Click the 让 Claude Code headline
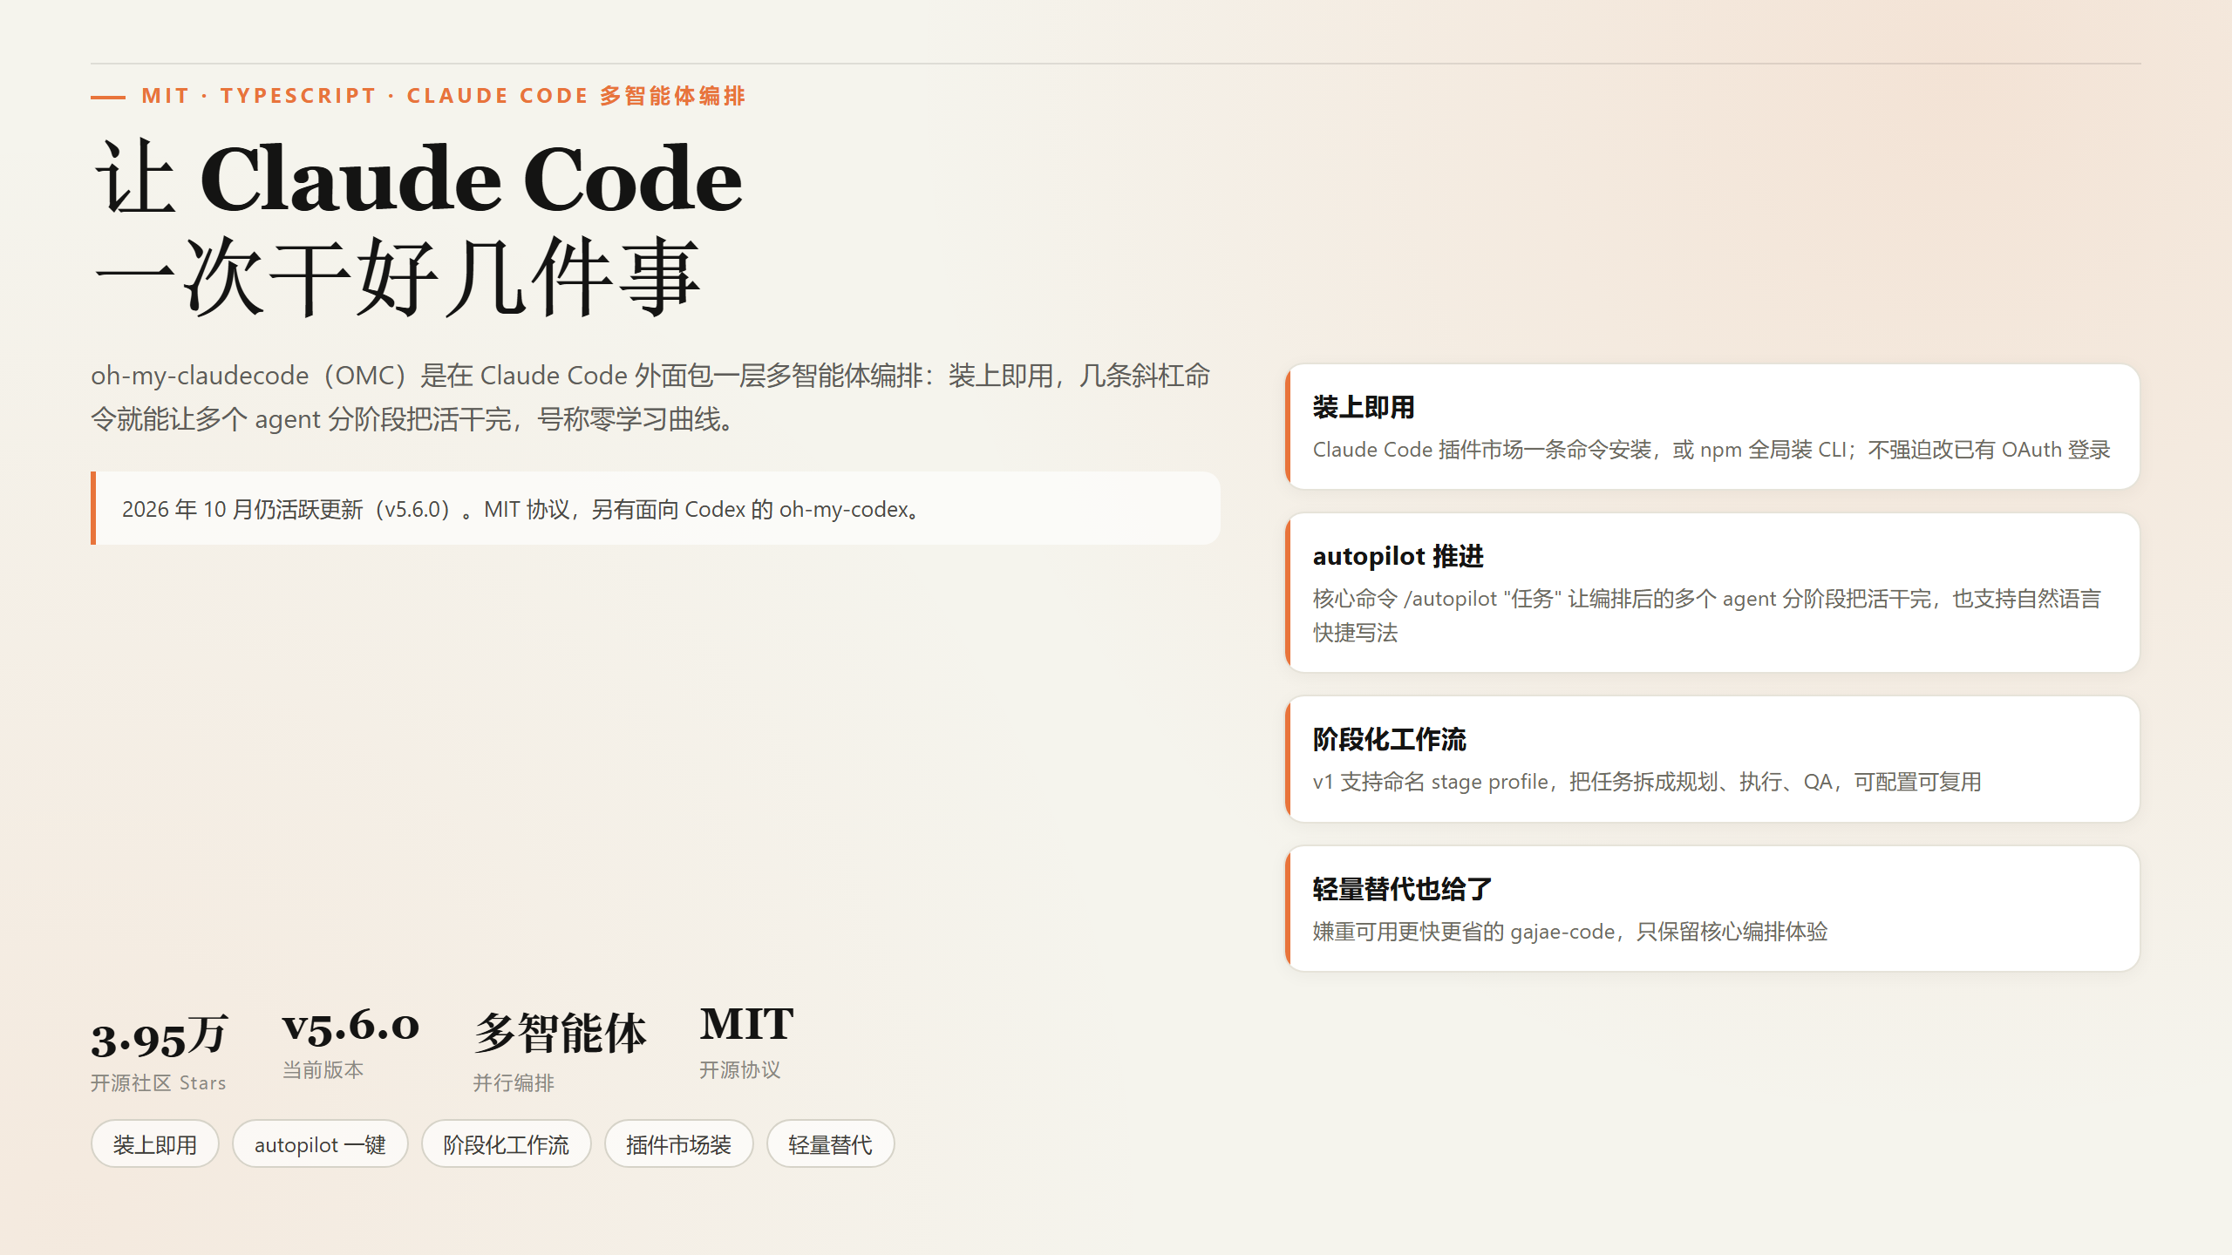The image size is (2232, 1255). coord(418,179)
